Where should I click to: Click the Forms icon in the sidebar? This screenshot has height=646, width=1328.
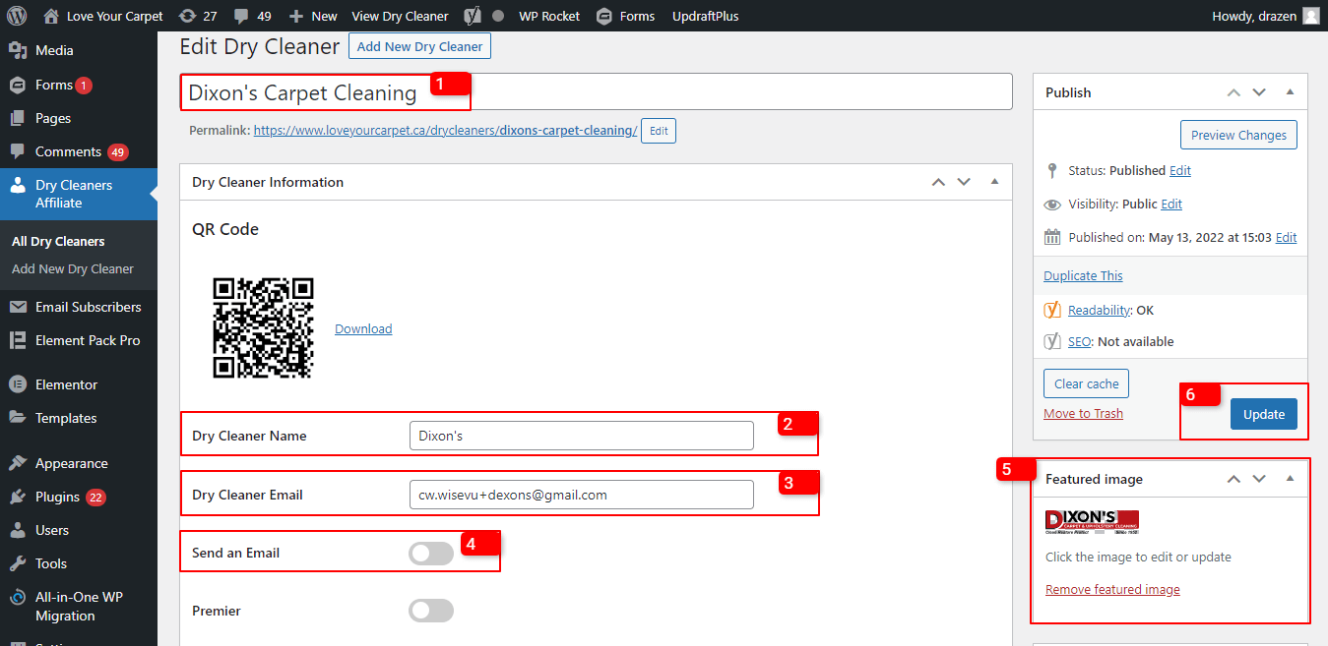coord(18,85)
